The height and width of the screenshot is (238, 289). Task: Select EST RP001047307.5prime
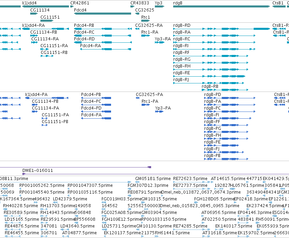90,185
